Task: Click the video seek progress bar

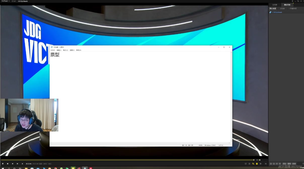Action: click(126, 160)
